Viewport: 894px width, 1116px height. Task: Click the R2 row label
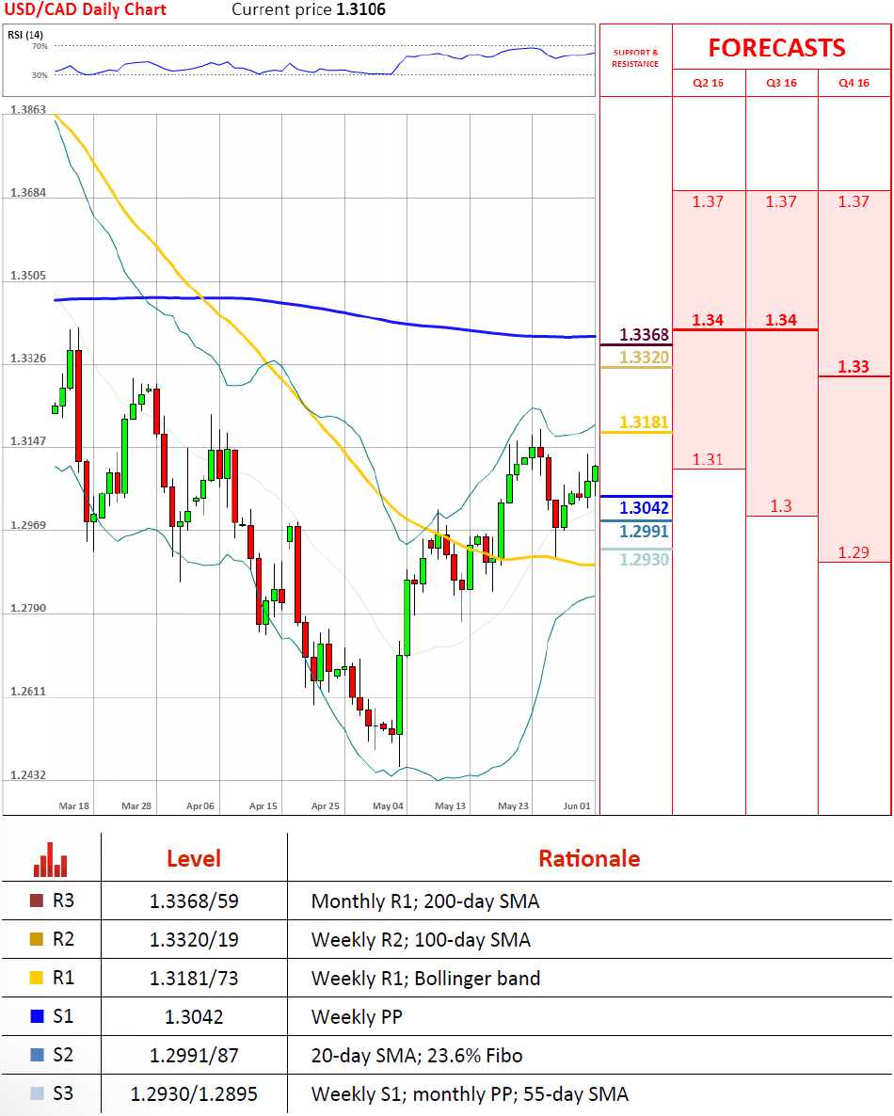pos(63,939)
